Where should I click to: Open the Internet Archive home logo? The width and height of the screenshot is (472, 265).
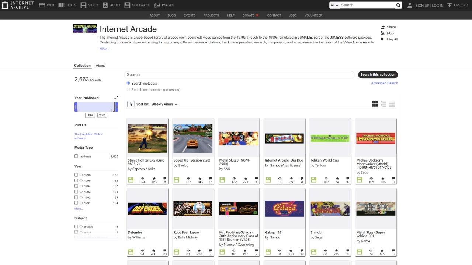click(x=17, y=5)
